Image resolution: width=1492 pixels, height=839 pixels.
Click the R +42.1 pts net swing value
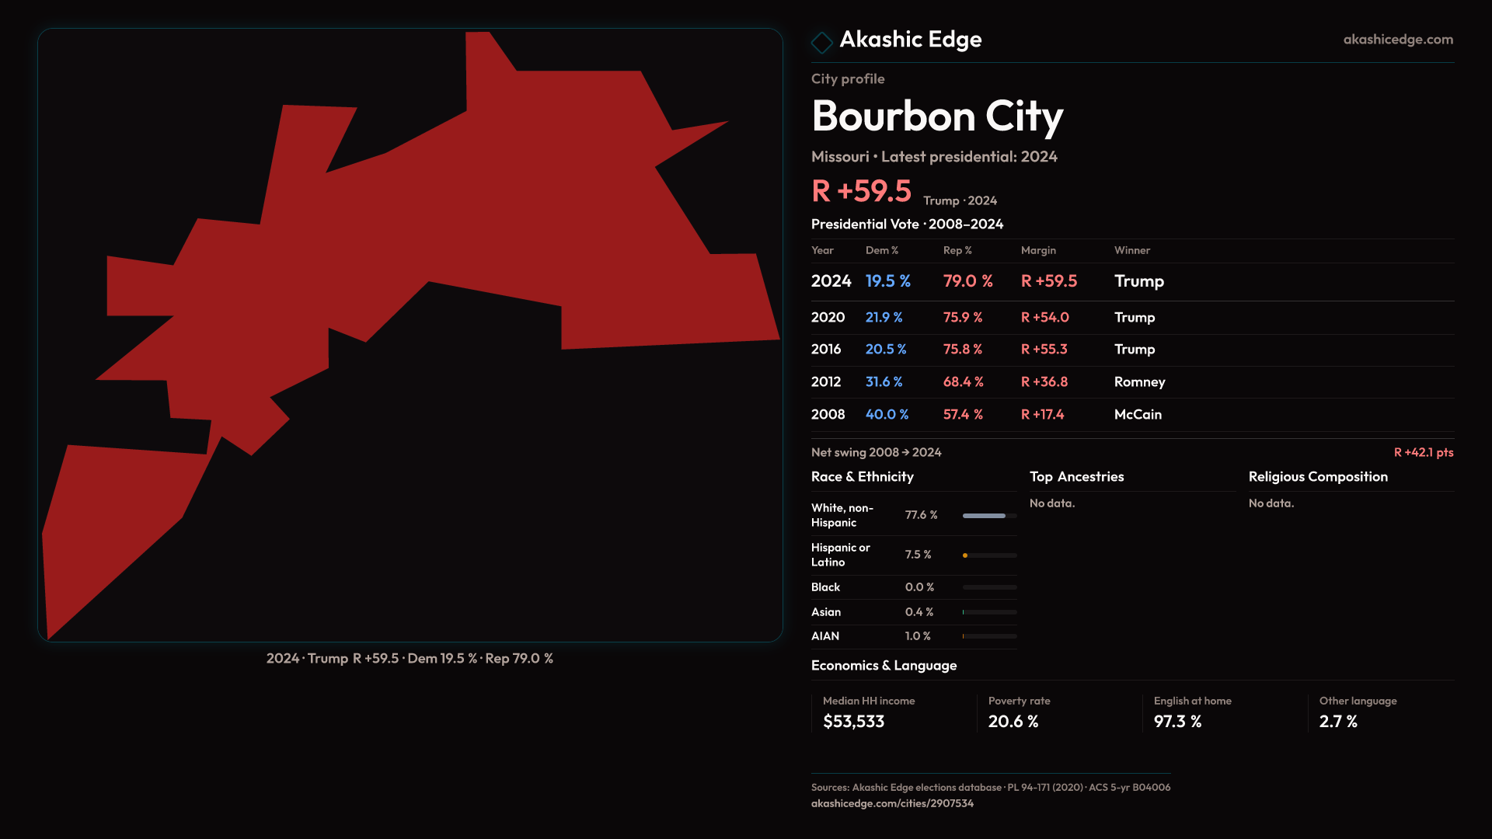pos(1423,452)
